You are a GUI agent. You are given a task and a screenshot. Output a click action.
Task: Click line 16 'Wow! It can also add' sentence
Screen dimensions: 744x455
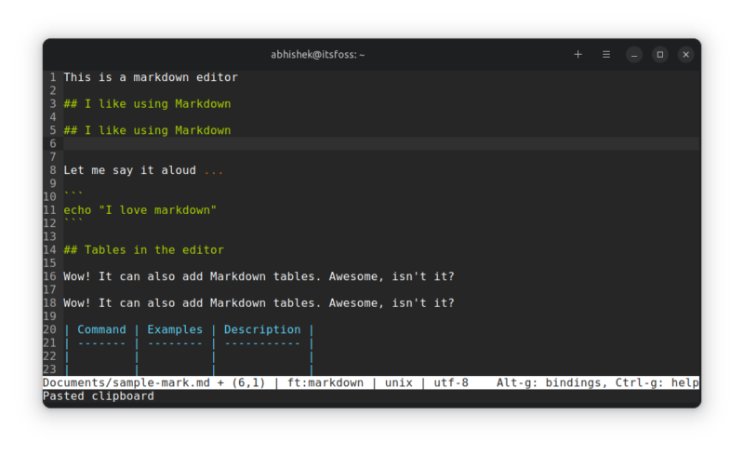click(259, 276)
